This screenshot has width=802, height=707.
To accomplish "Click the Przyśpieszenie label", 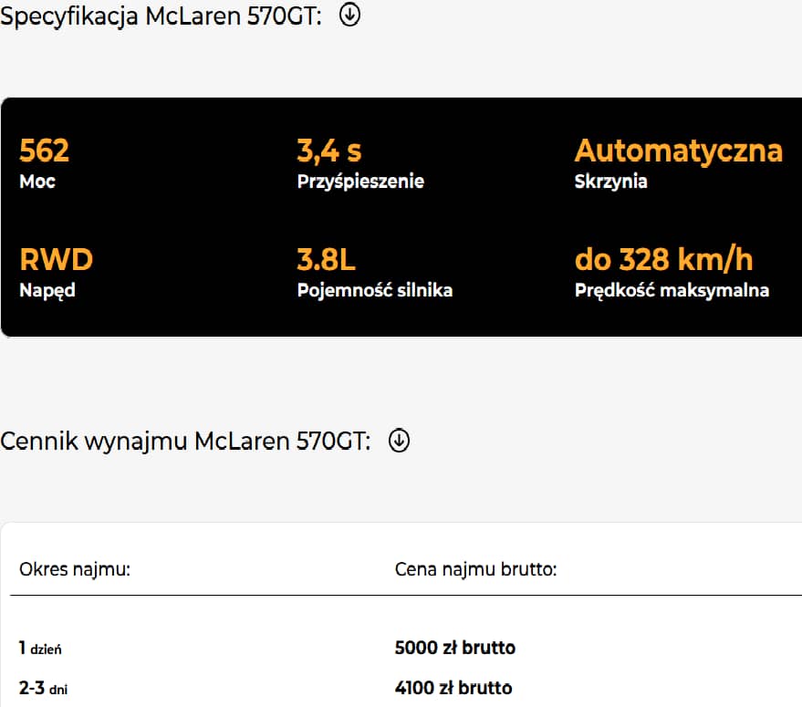I will coord(360,182).
